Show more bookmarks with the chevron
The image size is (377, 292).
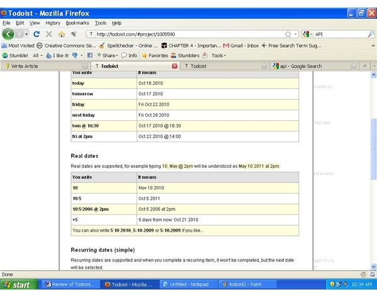tap(373, 46)
